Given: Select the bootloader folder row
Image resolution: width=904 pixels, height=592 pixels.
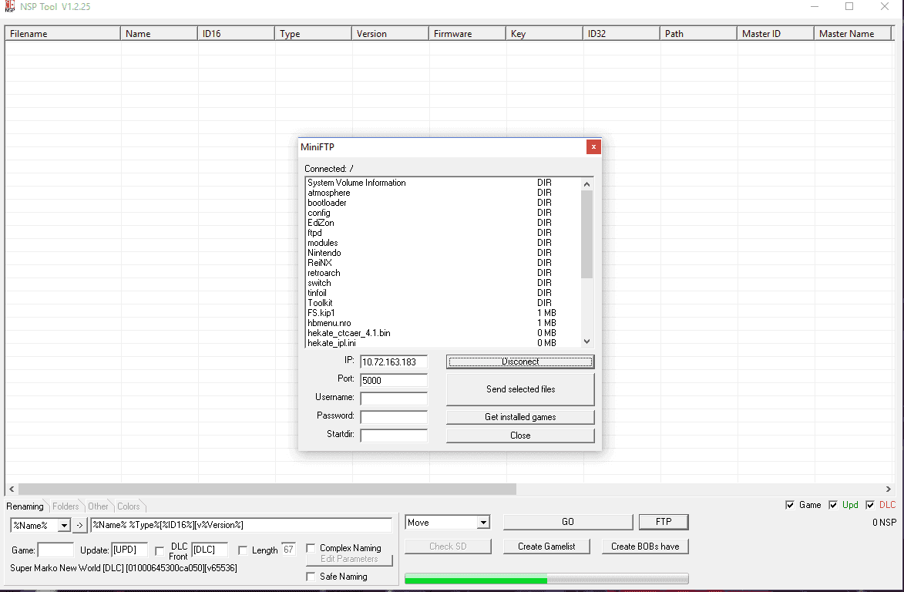Looking at the screenshot, I should [443, 203].
